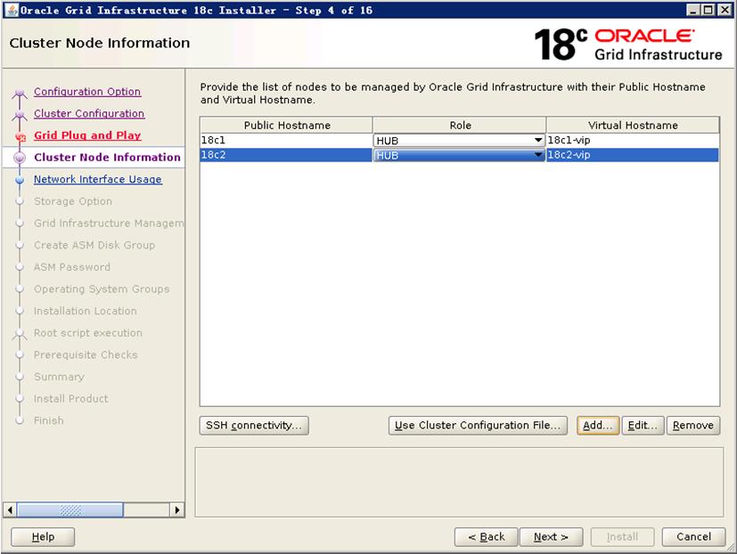
Task: Expand the Role dropdown for node 18c1
Action: point(538,140)
